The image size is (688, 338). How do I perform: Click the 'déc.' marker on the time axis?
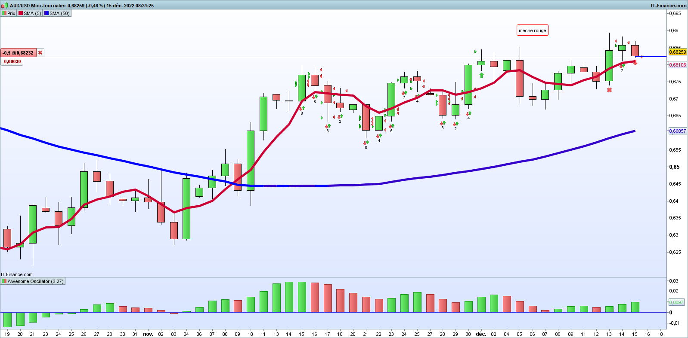click(x=481, y=334)
